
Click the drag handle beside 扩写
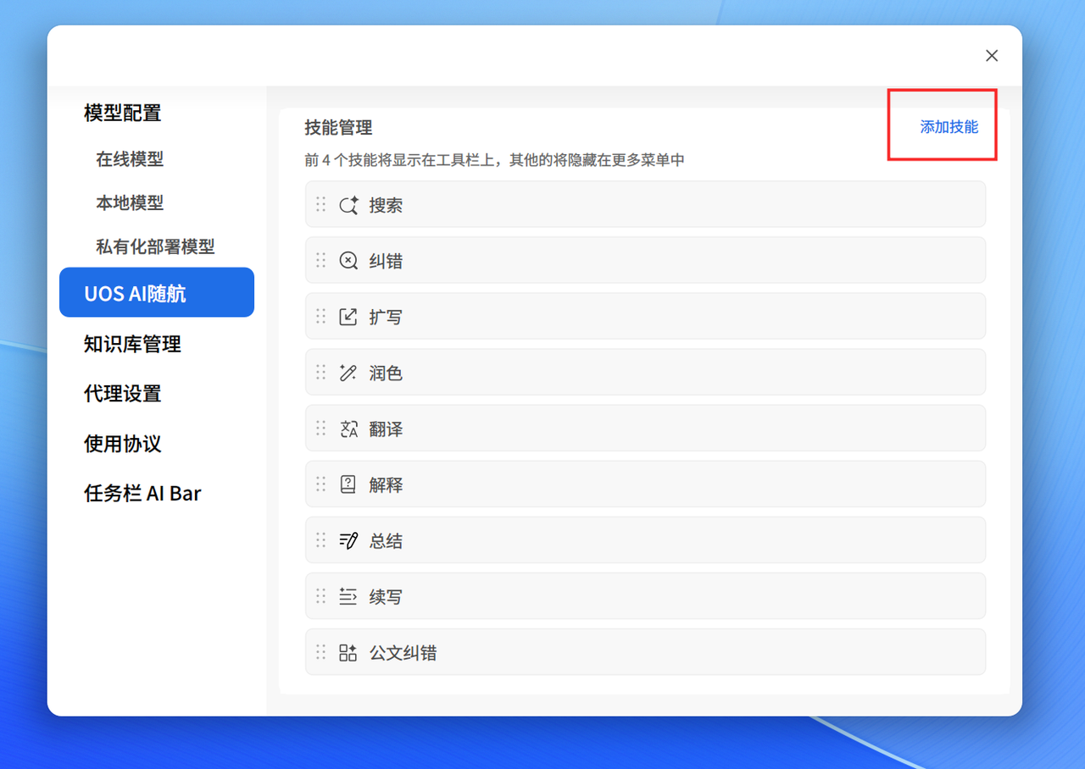click(x=321, y=316)
